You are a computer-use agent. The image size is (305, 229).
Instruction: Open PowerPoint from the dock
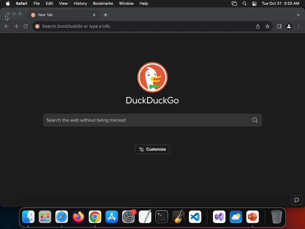click(x=253, y=217)
